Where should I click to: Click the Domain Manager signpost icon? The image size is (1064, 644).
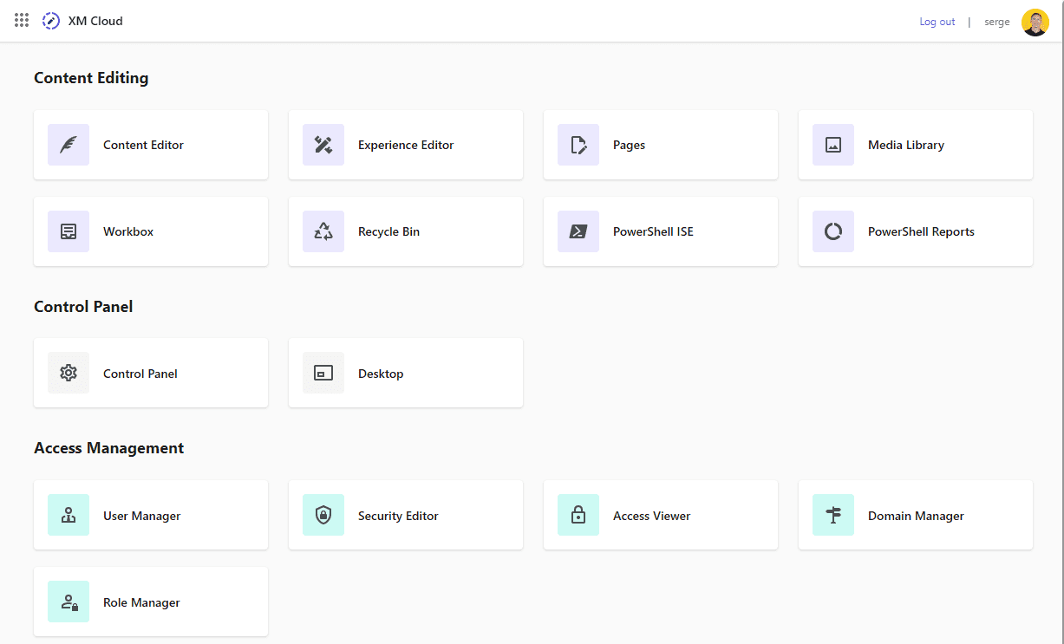[x=833, y=516]
